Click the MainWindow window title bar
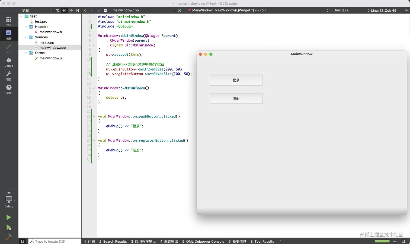The image size is (410, 244). pyautogui.click(x=302, y=54)
